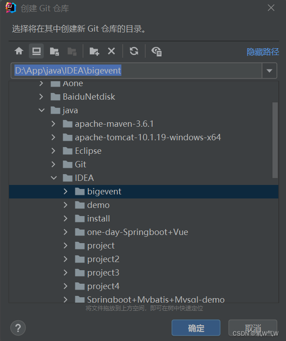Expand the Git folder

pos(54,164)
